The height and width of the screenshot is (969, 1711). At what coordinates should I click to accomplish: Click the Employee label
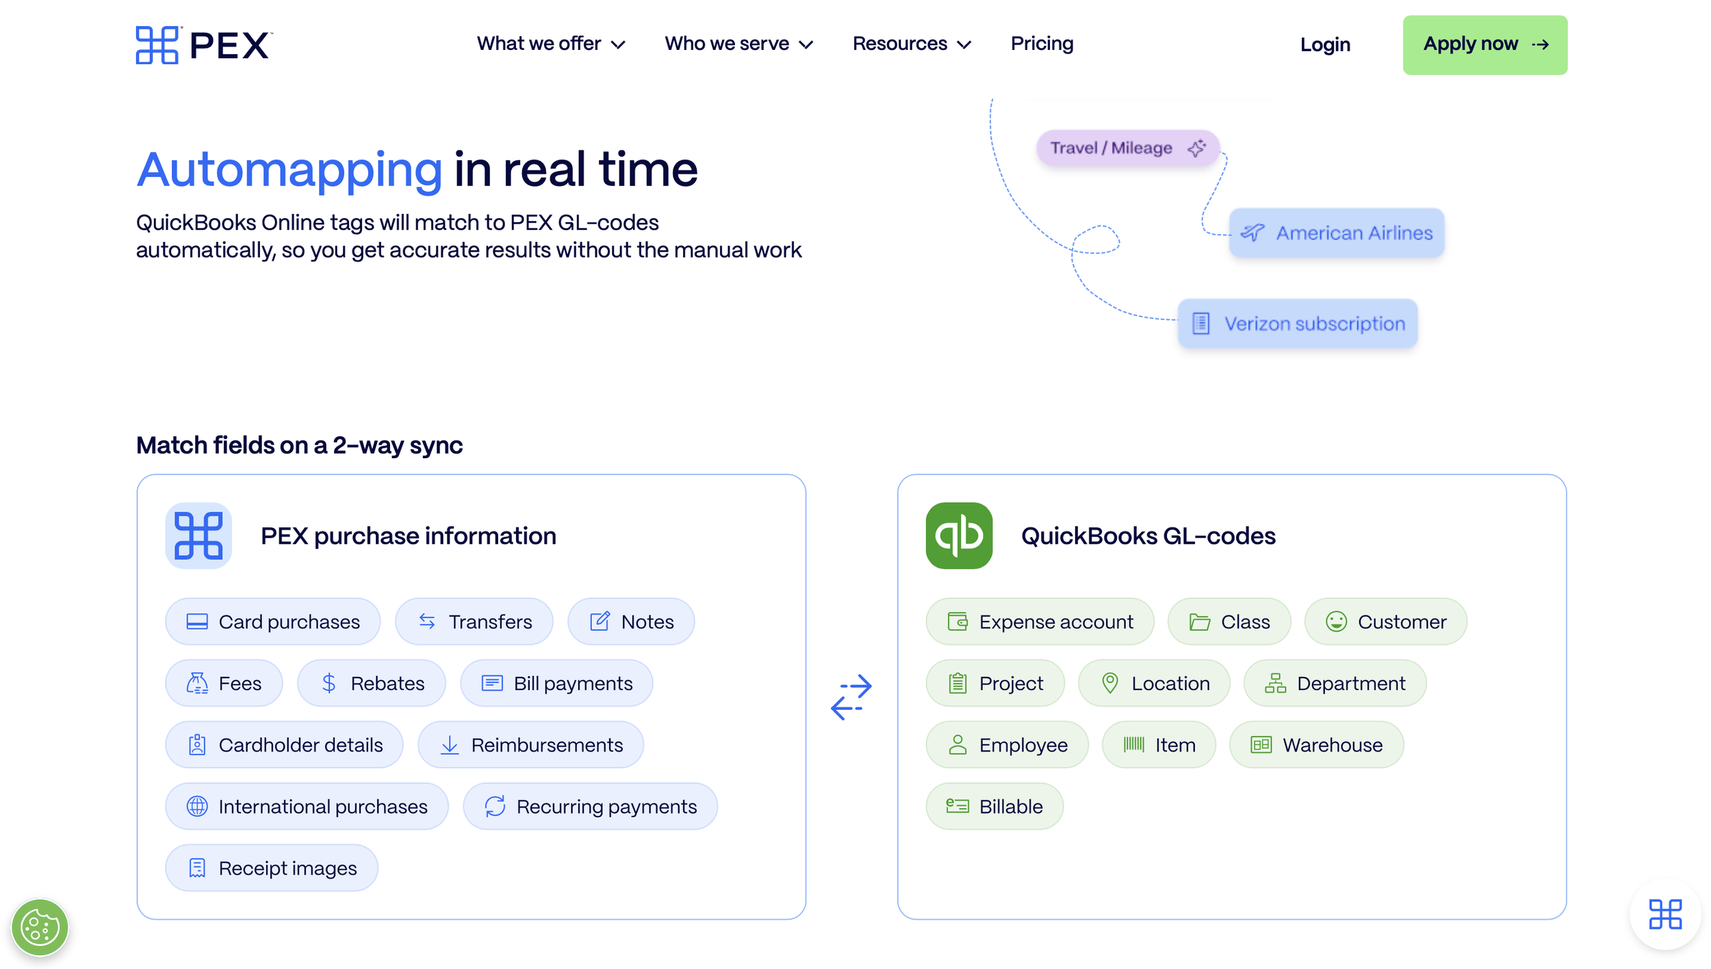[1023, 745]
